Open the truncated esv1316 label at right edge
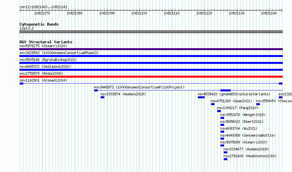This screenshot has height=172, width=292. (x=285, y=94)
